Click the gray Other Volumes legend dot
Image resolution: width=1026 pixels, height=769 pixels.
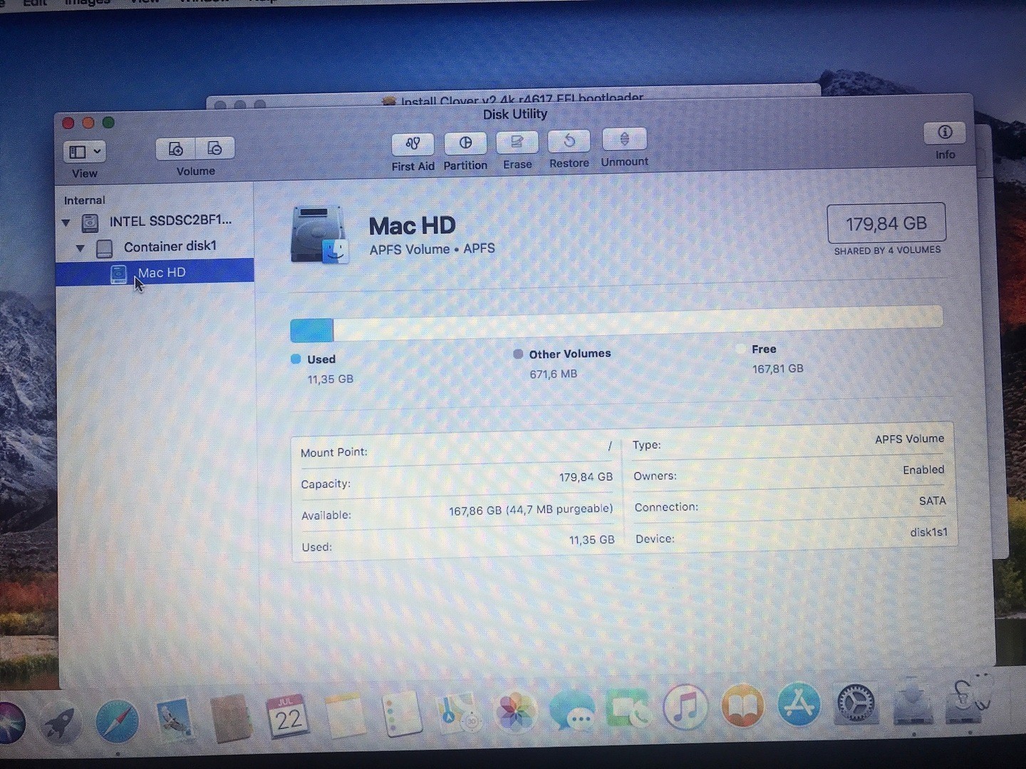(x=518, y=354)
